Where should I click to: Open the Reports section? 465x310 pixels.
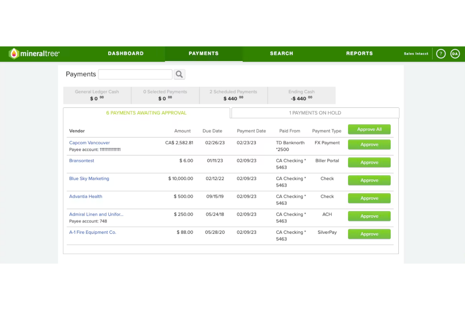pos(359,54)
